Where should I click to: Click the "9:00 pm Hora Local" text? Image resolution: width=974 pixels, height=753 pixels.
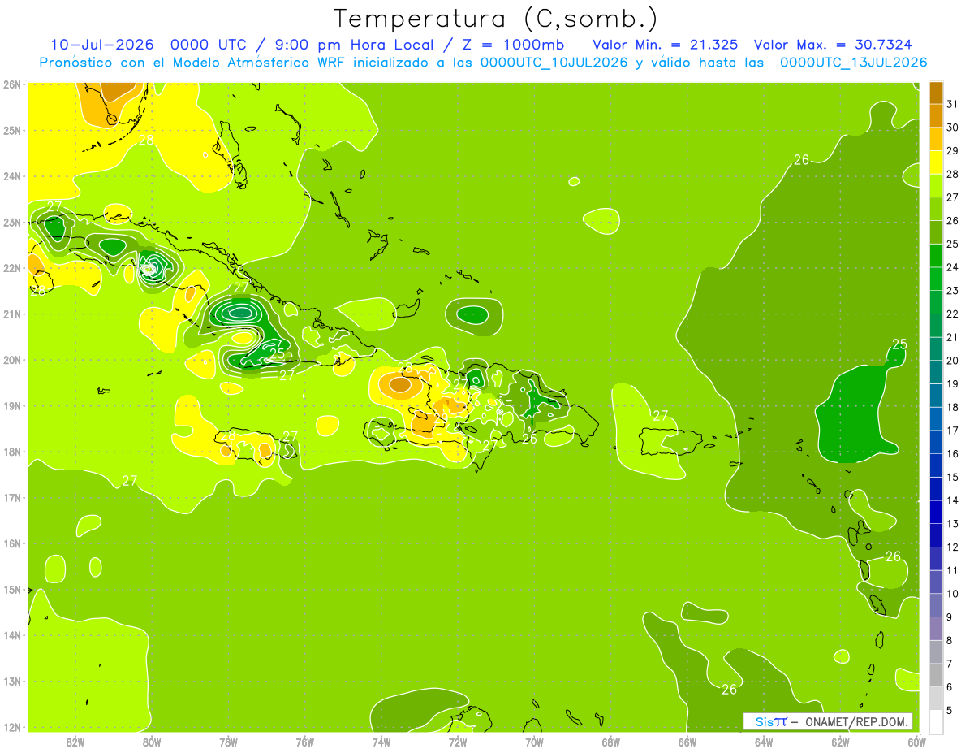(353, 45)
